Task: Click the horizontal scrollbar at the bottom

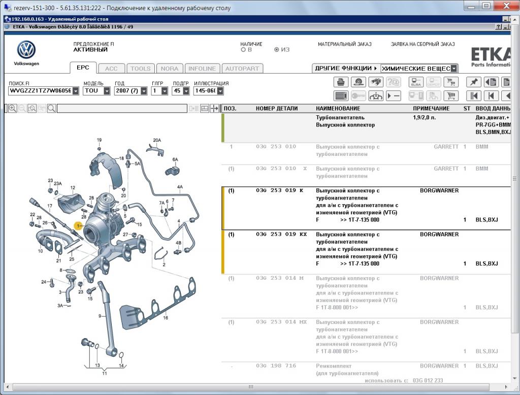Action: (251, 387)
